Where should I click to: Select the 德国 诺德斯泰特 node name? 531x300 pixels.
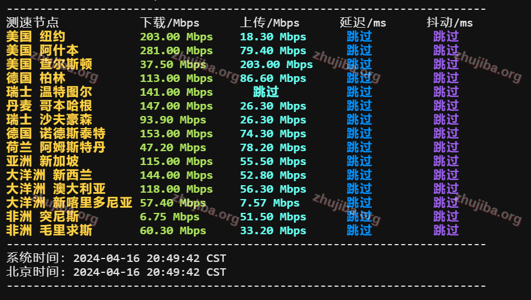56,133
